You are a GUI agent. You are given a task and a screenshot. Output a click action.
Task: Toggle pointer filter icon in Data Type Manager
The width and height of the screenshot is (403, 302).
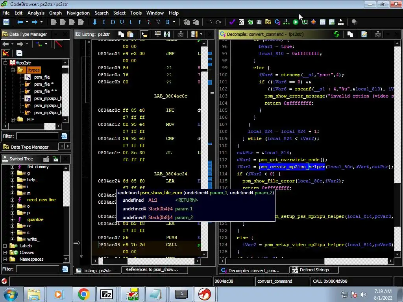coord(6,53)
